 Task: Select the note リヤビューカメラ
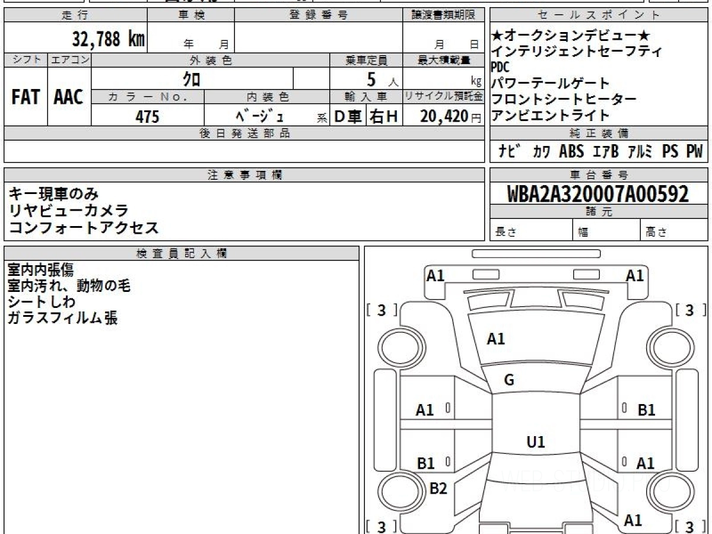pyautogui.click(x=69, y=210)
